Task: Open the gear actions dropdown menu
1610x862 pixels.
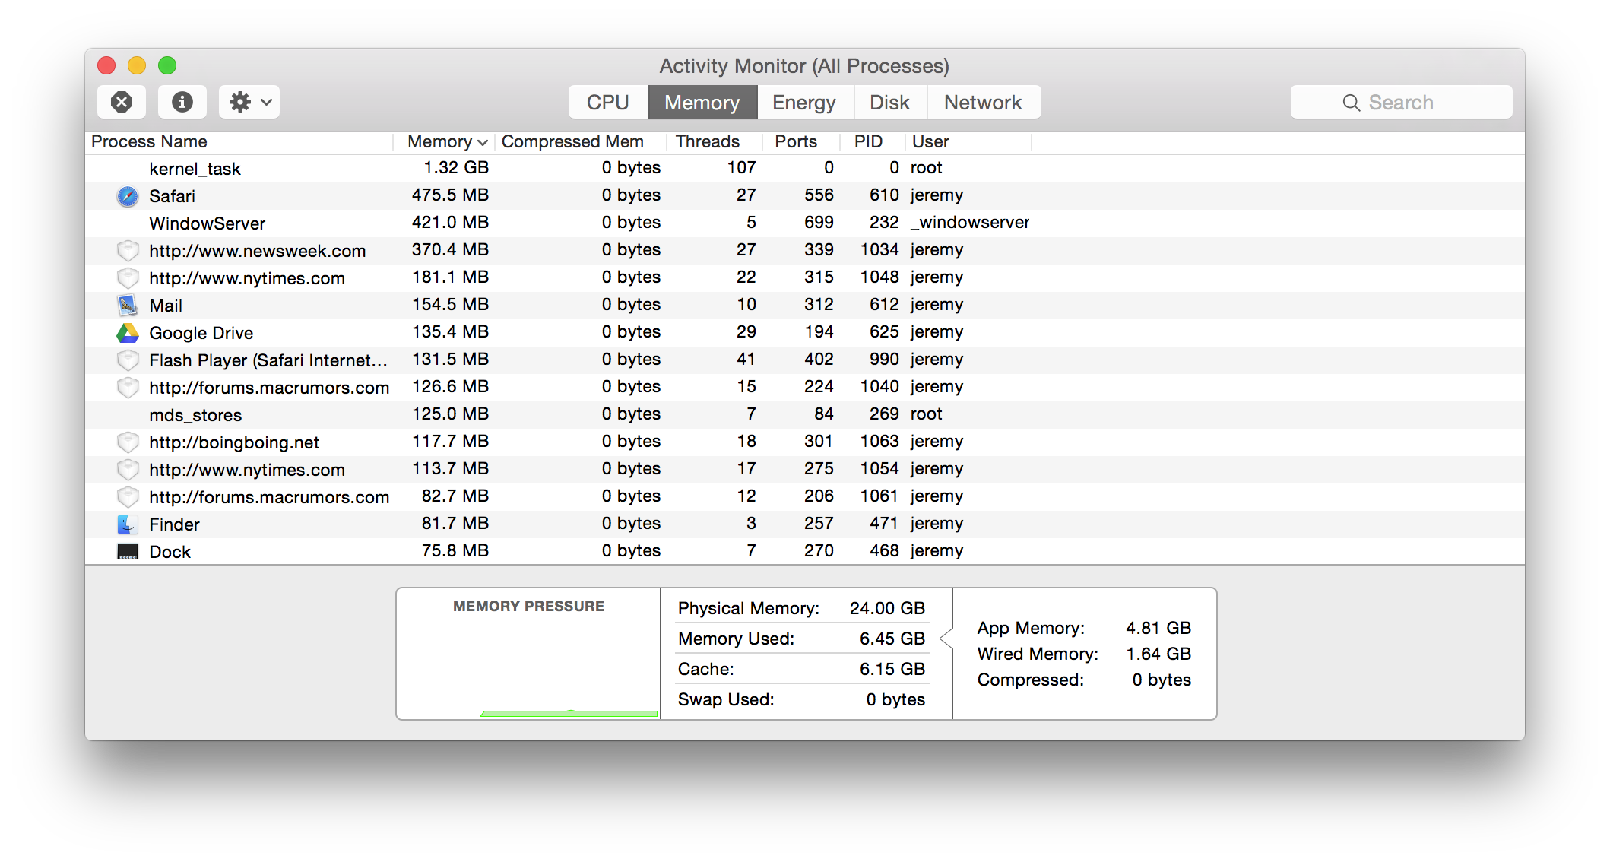Action: [249, 102]
